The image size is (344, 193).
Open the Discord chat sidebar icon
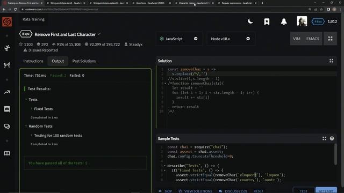(x=7, y=109)
